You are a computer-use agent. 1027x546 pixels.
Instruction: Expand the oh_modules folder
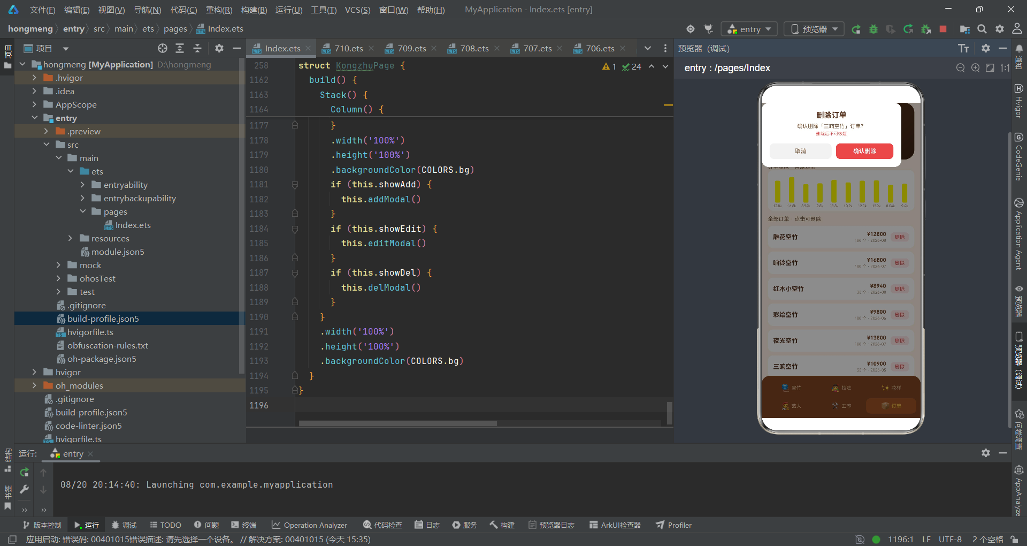pyautogui.click(x=35, y=385)
